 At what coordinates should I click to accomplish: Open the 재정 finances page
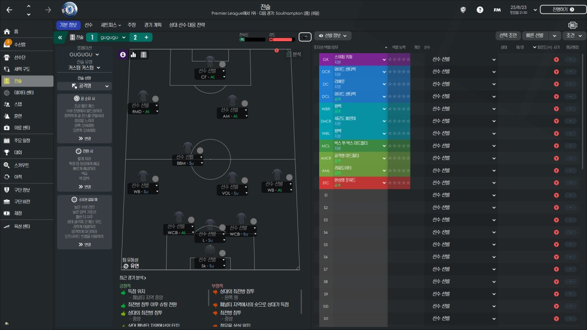(x=27, y=213)
